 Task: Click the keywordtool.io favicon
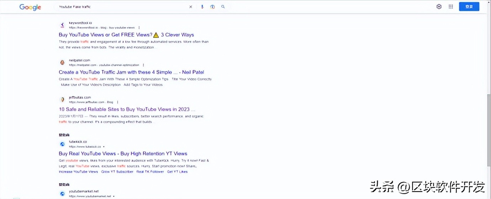pos(62,25)
